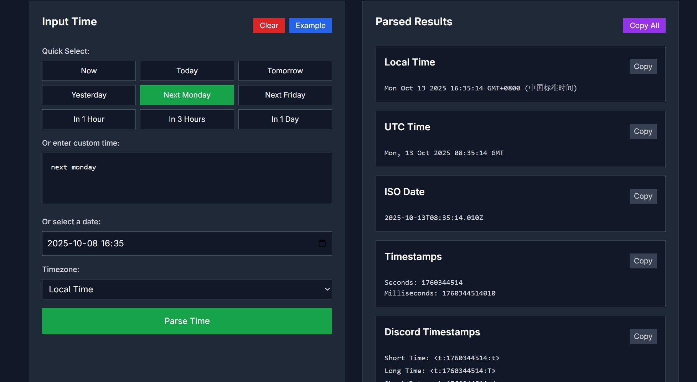This screenshot has width=697, height=382.
Task: Choose Next Friday quick select
Action: 285,95
